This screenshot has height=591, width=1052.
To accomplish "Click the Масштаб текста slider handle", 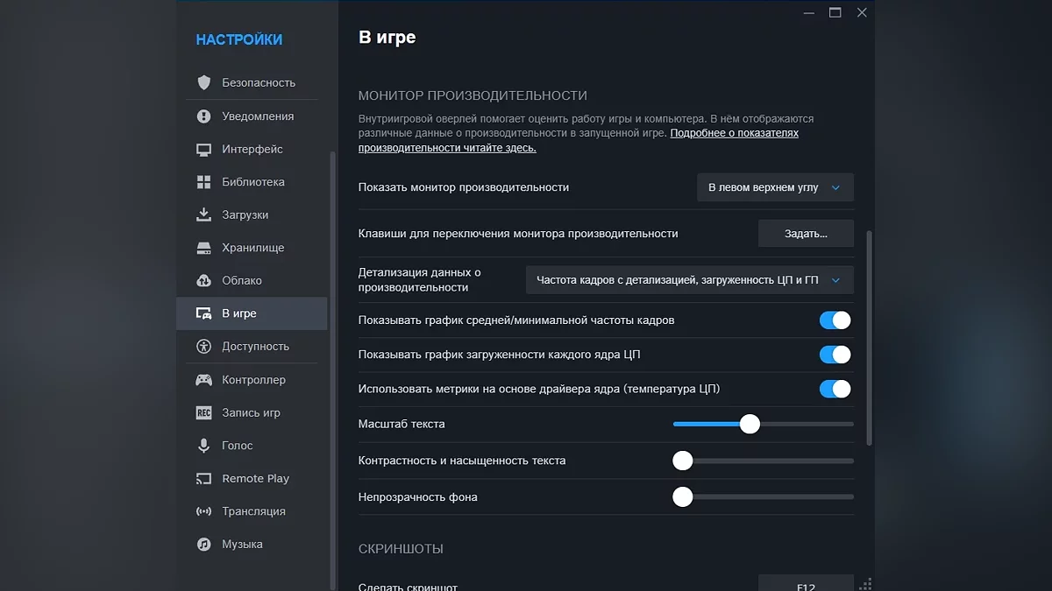I will (750, 424).
